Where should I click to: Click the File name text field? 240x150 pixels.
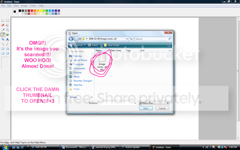coord(116,103)
